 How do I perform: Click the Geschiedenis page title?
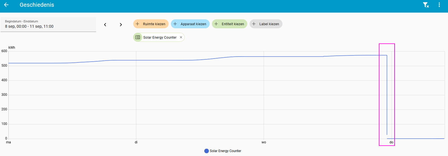click(37, 5)
